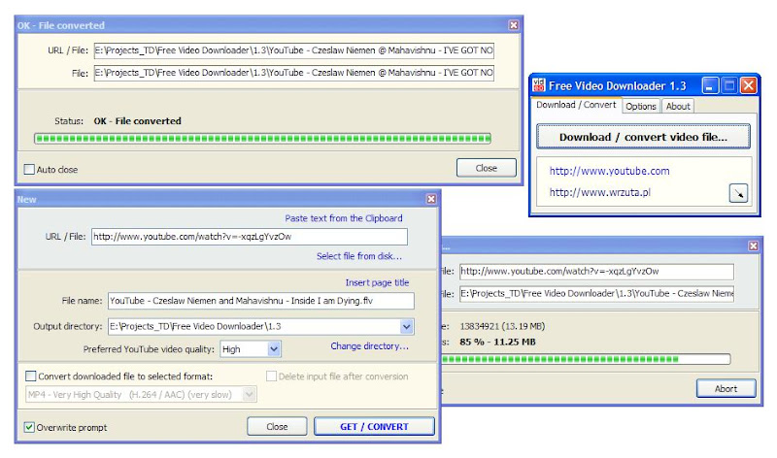Screen dimensions: 777x458
Task: Open the MP4 Very High Quality format dropdown
Action: [x=250, y=395]
